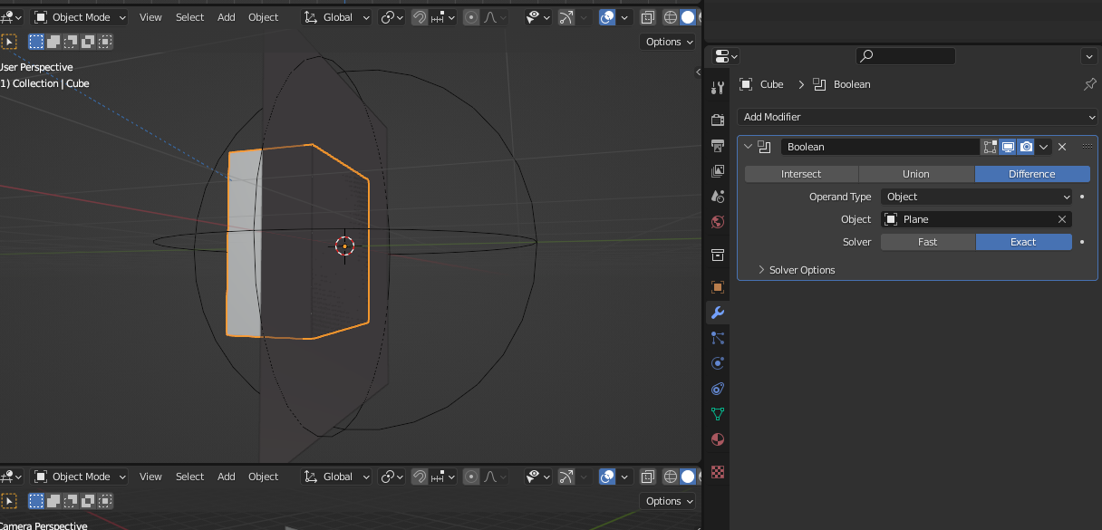The width and height of the screenshot is (1102, 530).
Task: Open the Texture Properties checkered tab
Action: pos(717,472)
